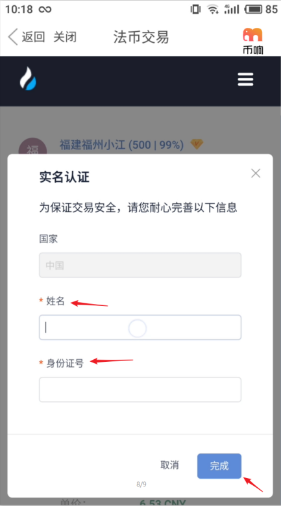Focus the 姓名 name input field
Image resolution: width=281 pixels, height=506 pixels.
(x=140, y=327)
